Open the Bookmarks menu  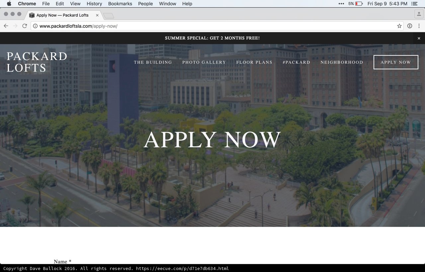[120, 4]
